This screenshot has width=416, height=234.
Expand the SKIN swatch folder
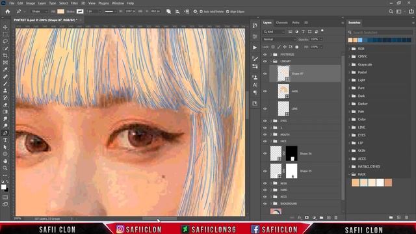pos(350,151)
